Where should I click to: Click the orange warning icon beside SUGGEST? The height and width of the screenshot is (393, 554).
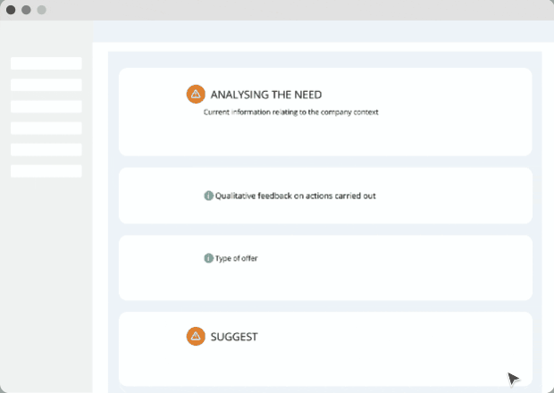[x=196, y=337]
